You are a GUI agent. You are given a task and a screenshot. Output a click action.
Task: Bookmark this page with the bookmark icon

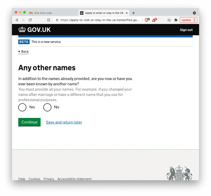pyautogui.click(x=49, y=20)
